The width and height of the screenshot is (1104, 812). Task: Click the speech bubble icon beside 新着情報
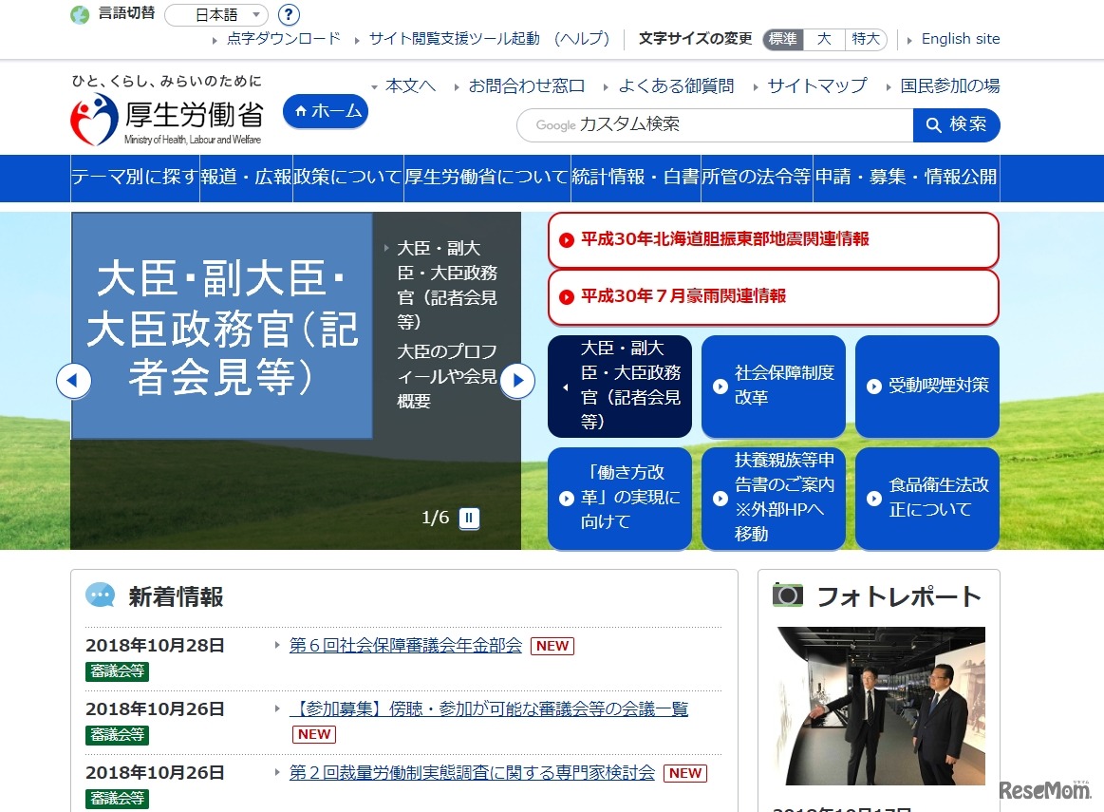[102, 595]
